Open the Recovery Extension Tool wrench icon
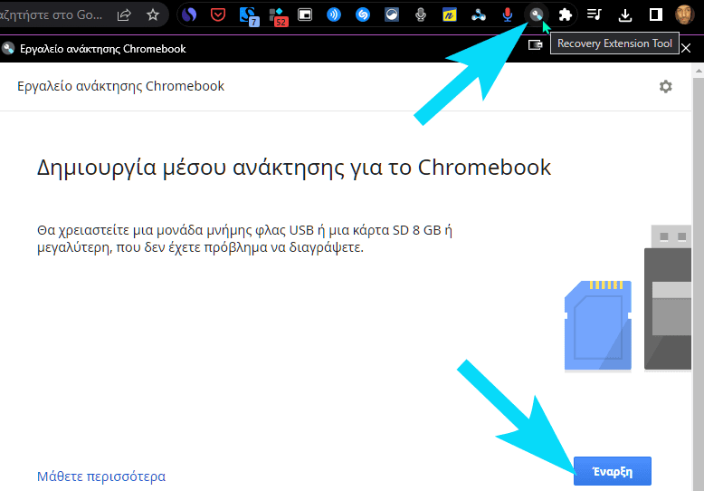 coord(536,14)
